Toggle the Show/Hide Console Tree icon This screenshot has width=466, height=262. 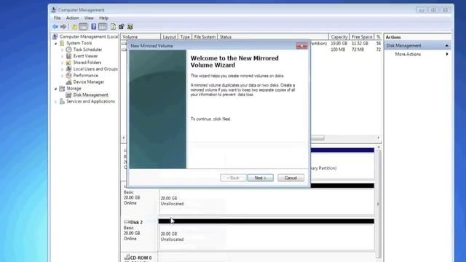83,27
